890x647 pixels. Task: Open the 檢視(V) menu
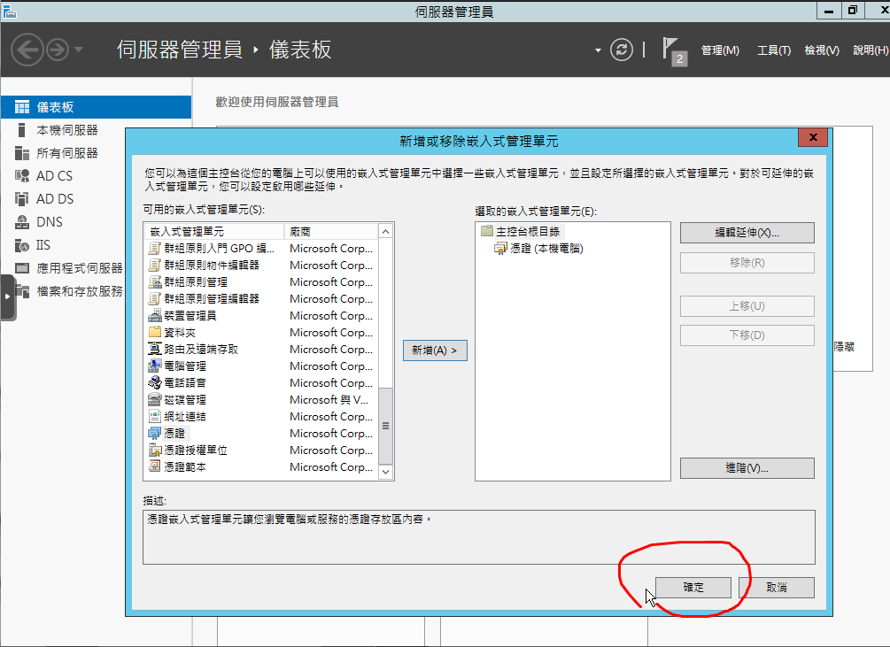click(x=822, y=50)
